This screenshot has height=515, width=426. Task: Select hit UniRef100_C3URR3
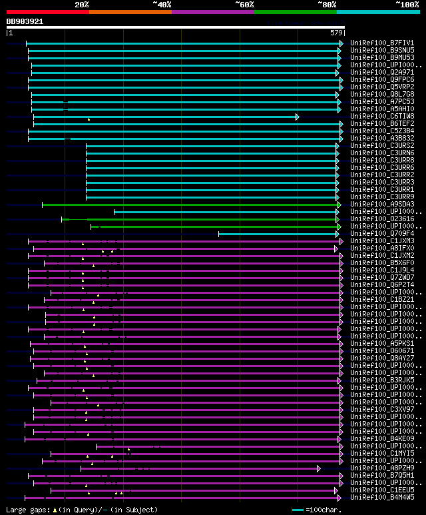click(382, 182)
